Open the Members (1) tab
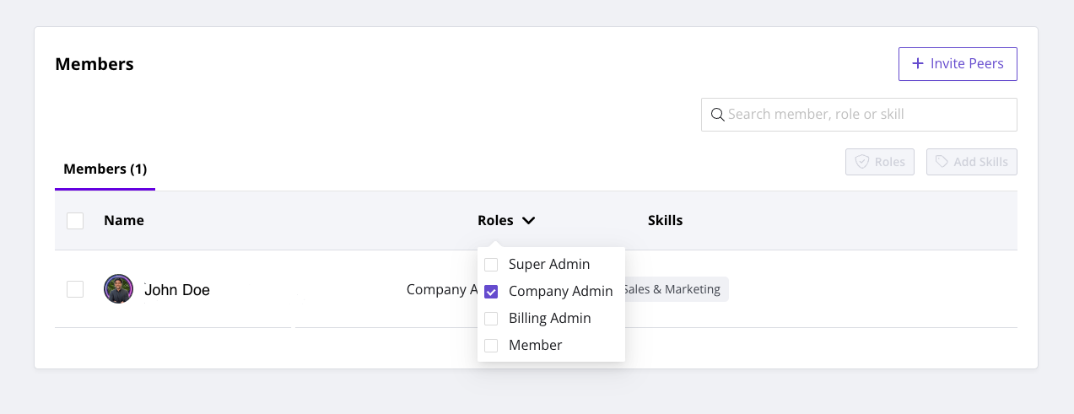This screenshot has height=414, width=1074. point(105,169)
